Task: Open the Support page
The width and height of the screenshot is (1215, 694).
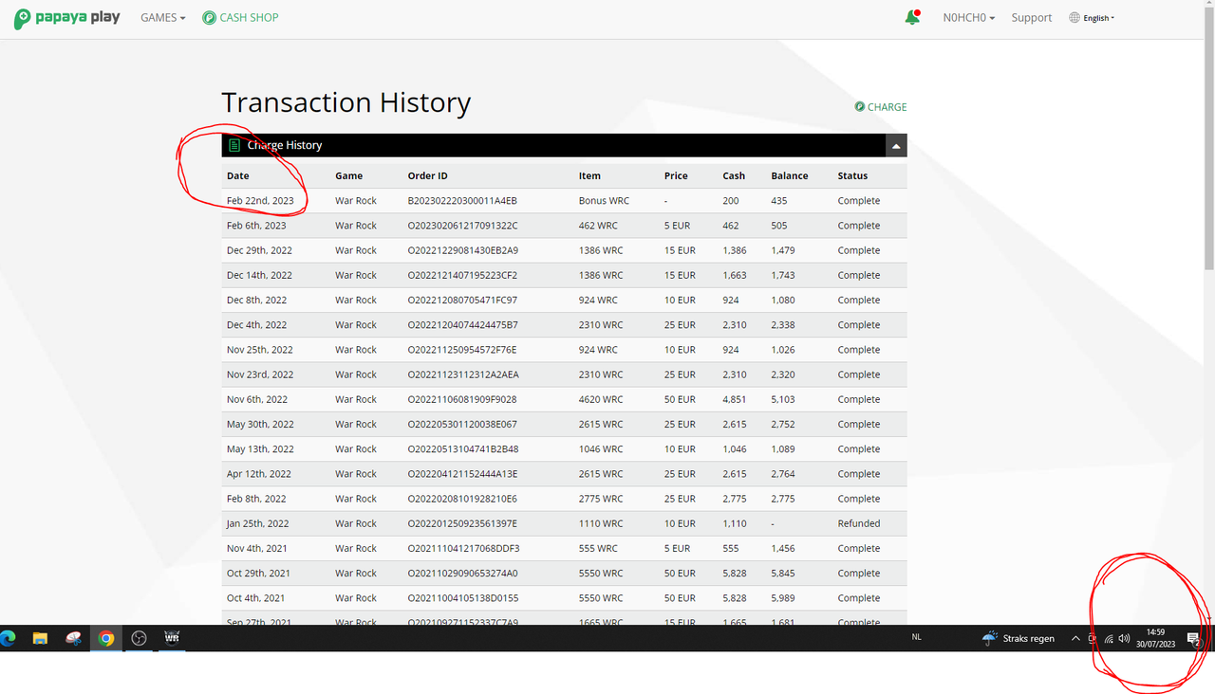Action: tap(1031, 18)
